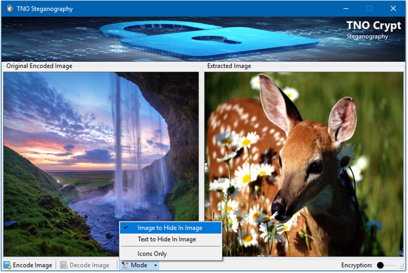Click the Decode Image button label
The width and height of the screenshot is (408, 273).
89,265
